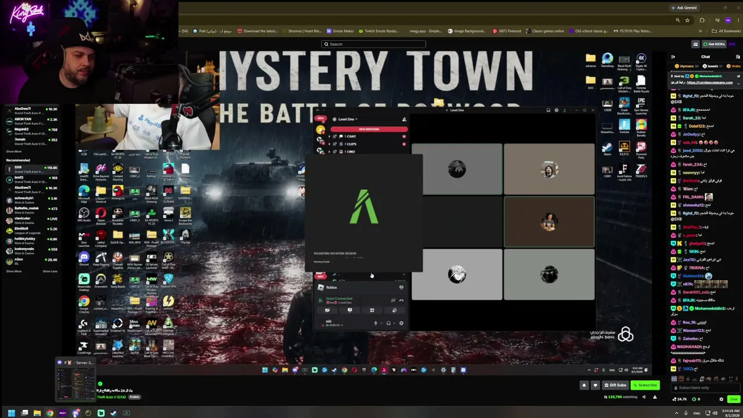Screen dimensions: 743x418
Task: Open n3on recommended channel
Action: click(32, 261)
